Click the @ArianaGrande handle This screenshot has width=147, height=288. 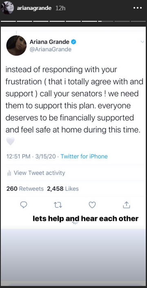coord(51,49)
